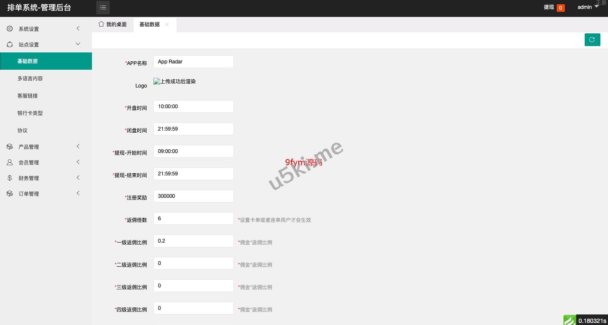Select 银行卡类型 in sidebar
Viewport: 608px width, 325px height.
tap(30, 113)
